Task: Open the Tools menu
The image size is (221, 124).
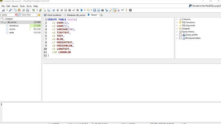Action: (22, 6)
